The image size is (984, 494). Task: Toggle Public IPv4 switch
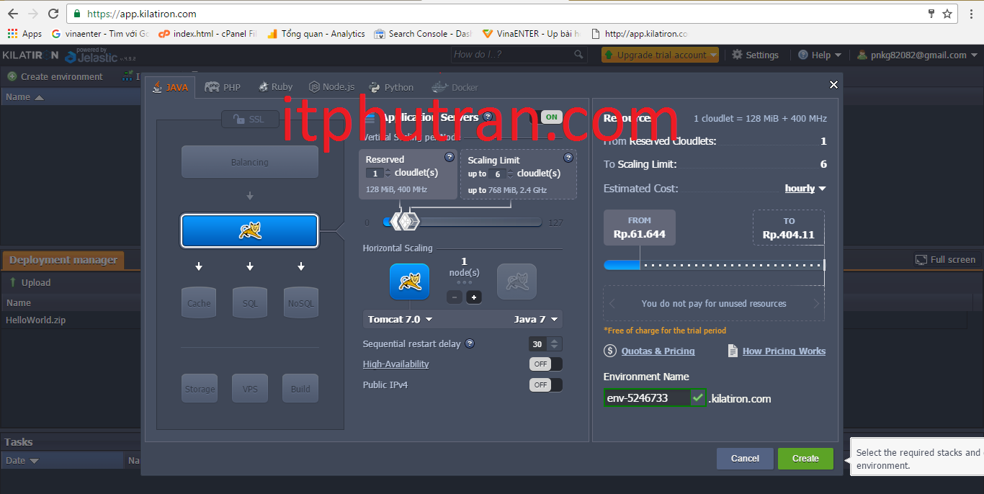point(546,385)
